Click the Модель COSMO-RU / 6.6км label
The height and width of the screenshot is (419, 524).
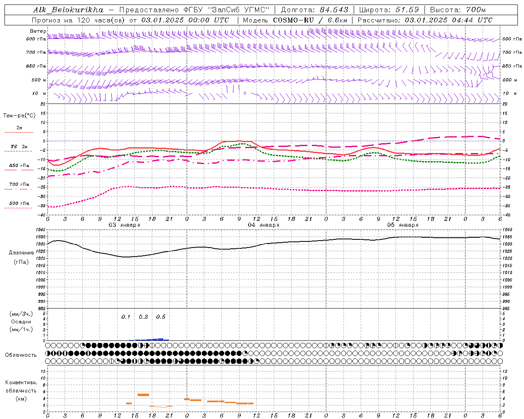[295, 20]
